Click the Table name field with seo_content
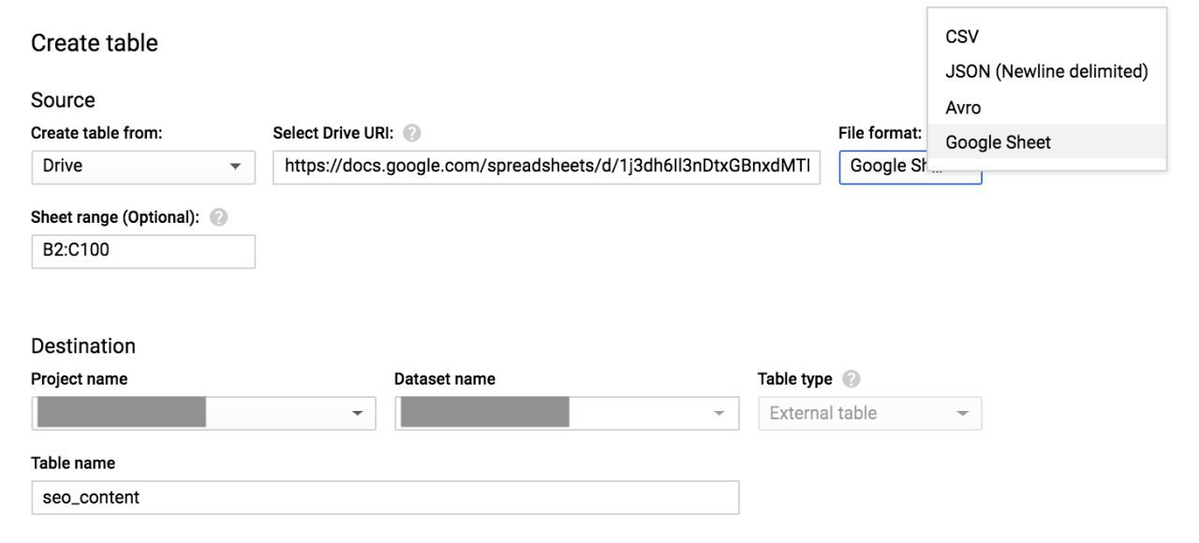 click(385, 497)
